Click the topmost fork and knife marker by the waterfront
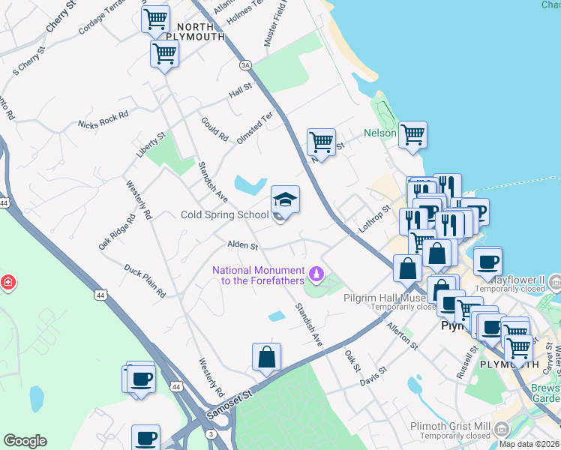The height and width of the screenshot is (450, 561). 447,186
